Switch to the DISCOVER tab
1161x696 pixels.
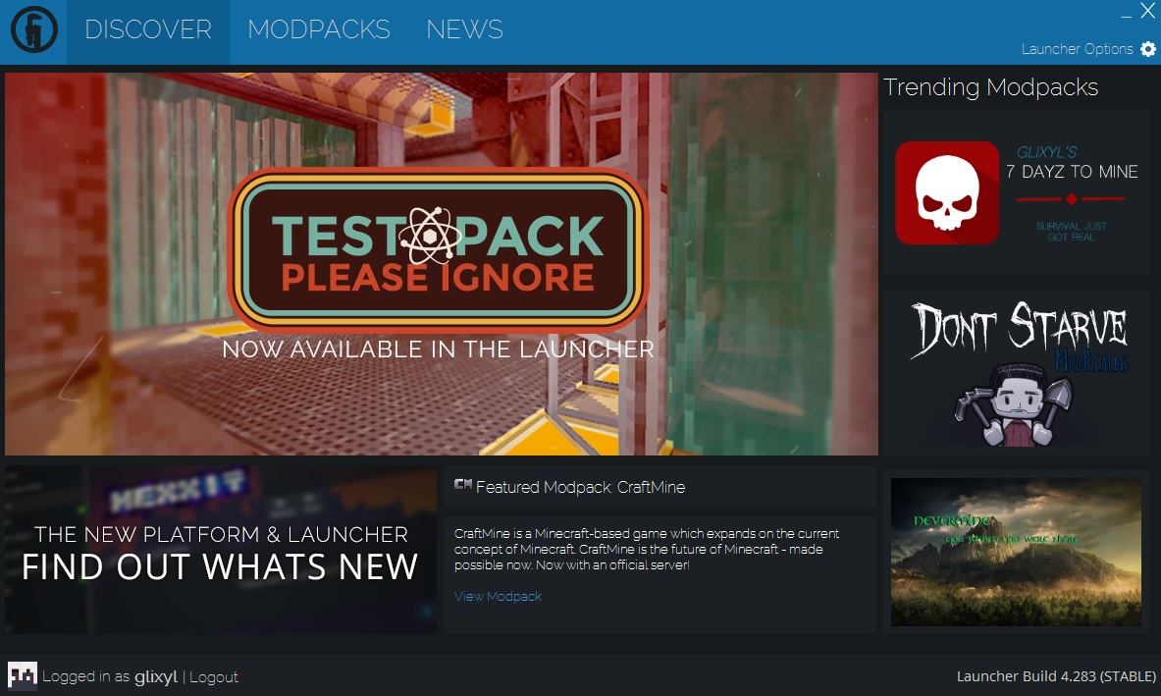point(148,30)
